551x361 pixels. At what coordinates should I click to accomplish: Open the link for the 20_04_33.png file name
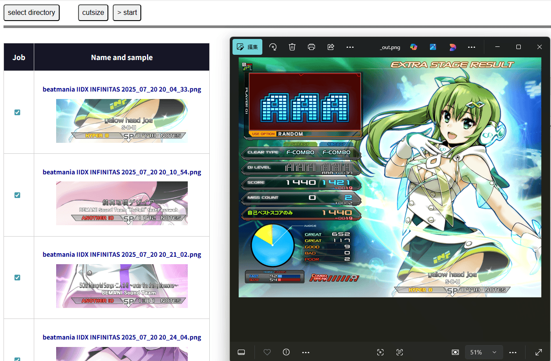(x=122, y=89)
